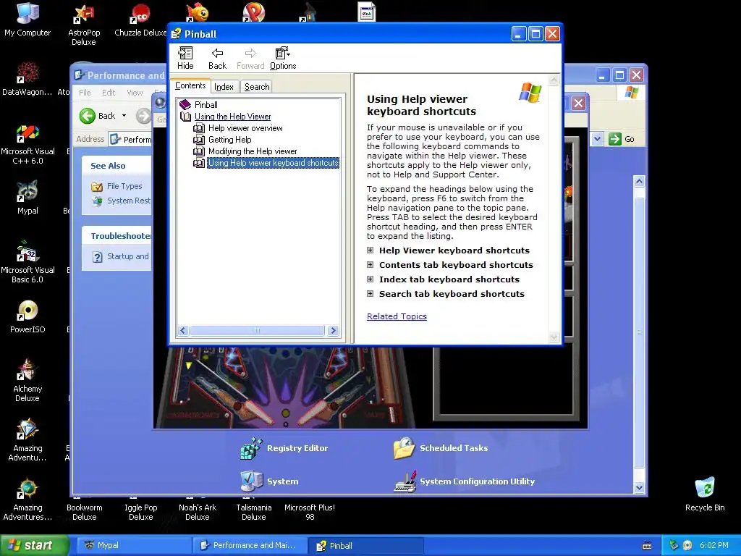Go Back in the help viewer toolbar
The image size is (741, 556).
(x=217, y=58)
